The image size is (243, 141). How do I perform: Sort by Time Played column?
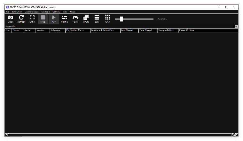[x=148, y=30]
